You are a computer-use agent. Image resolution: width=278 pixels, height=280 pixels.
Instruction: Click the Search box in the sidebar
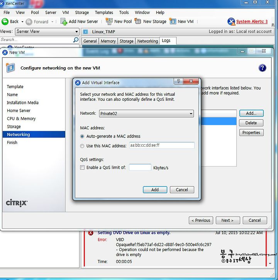coord(37,40)
